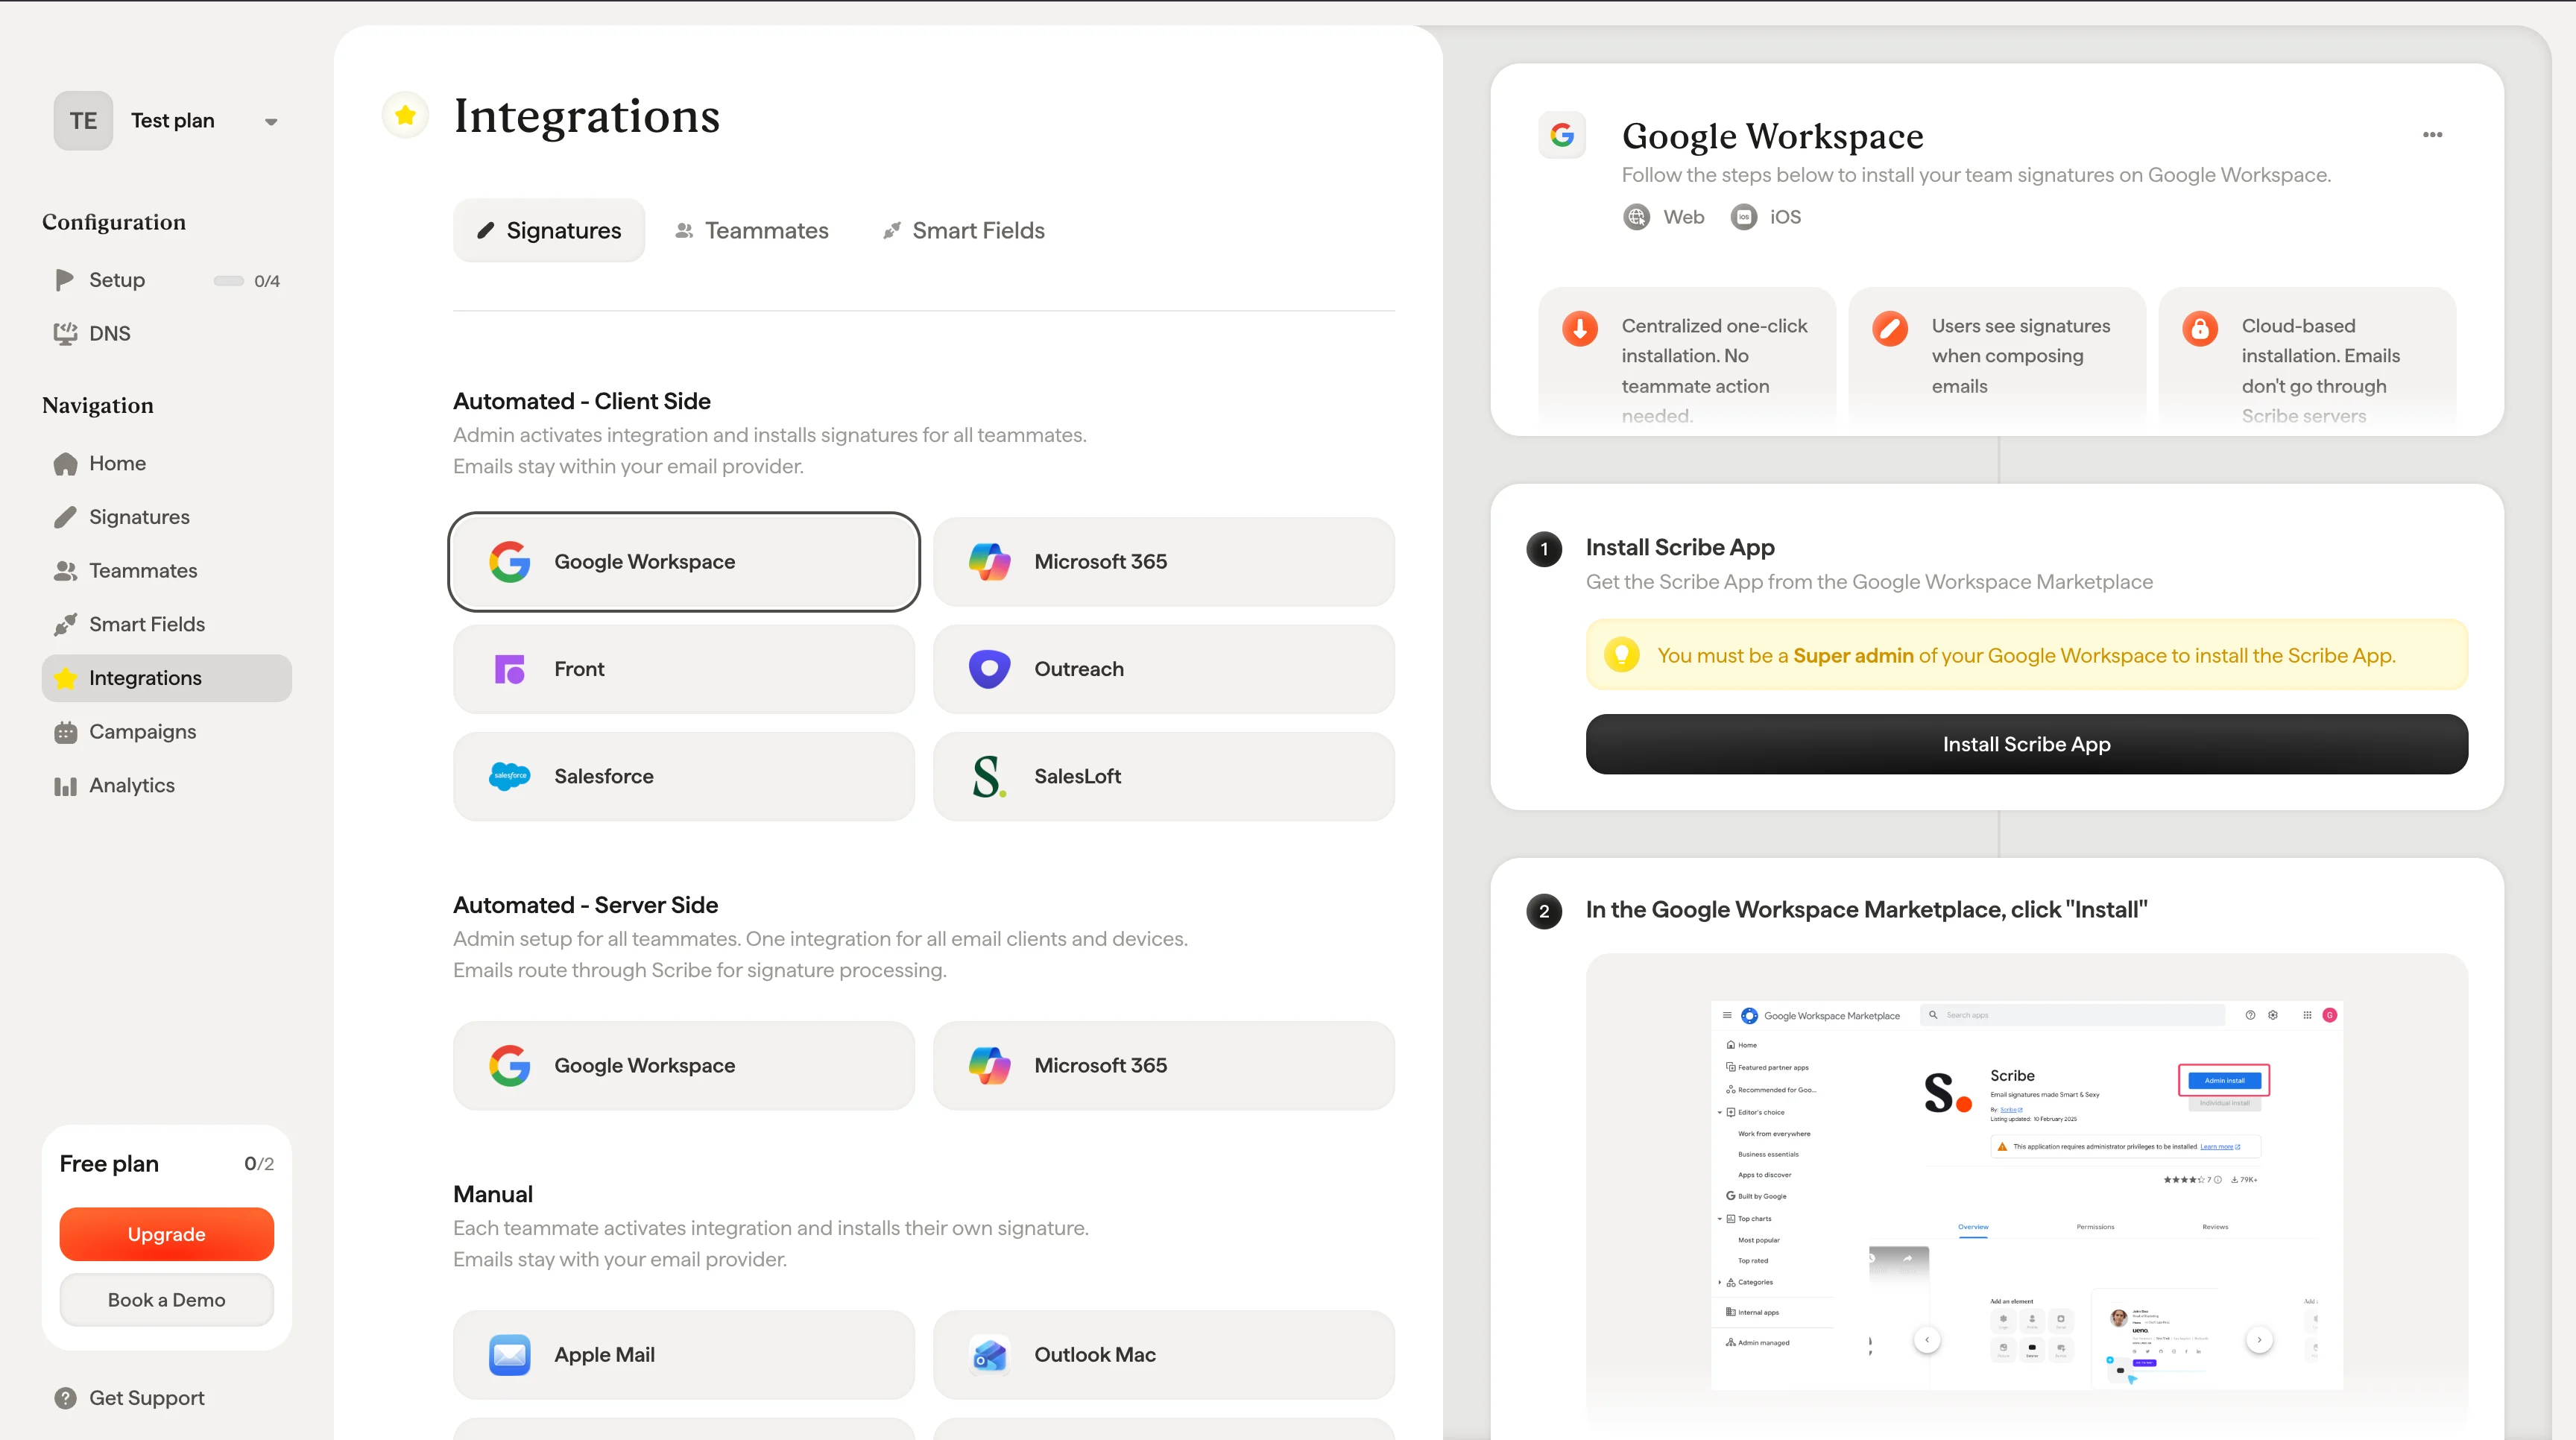2576x1440 pixels.
Task: Select the Salesforce integration card
Action: 684,777
